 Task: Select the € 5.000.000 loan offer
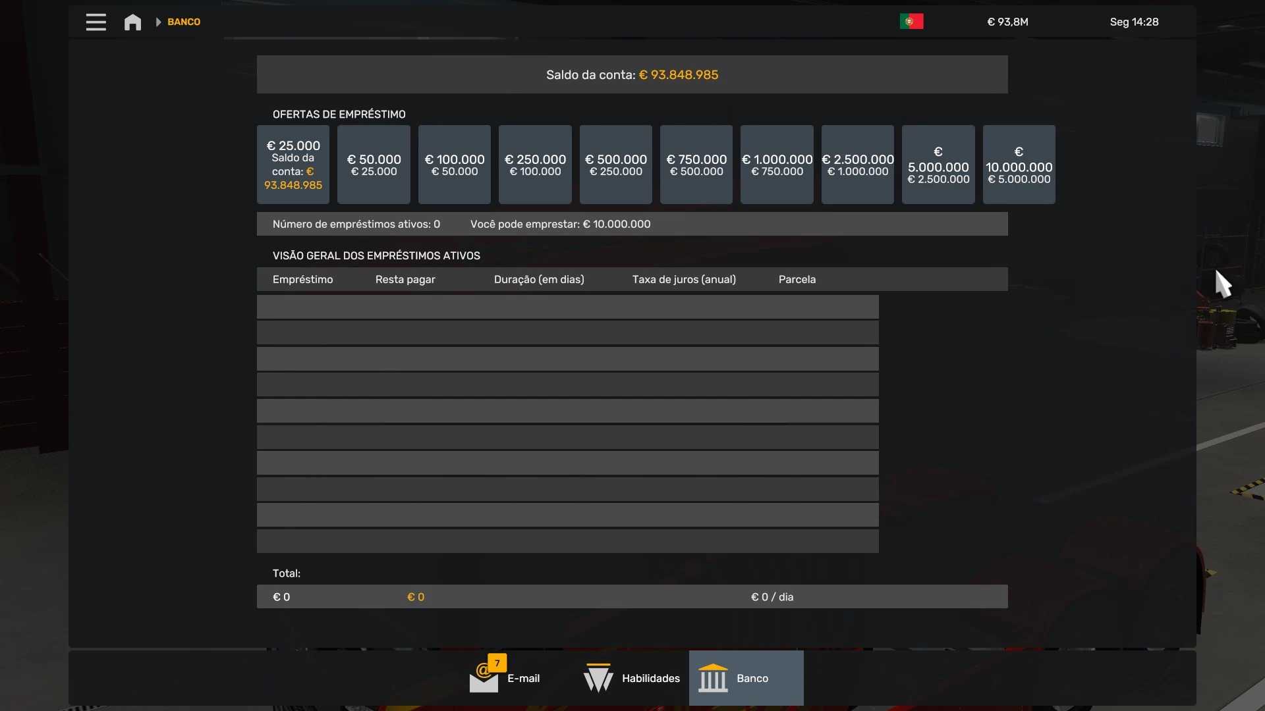pyautogui.click(x=938, y=165)
